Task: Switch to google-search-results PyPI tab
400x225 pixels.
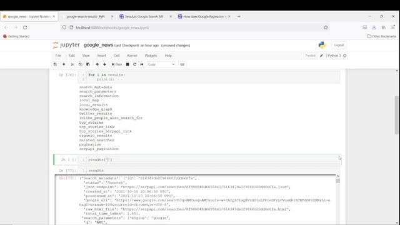Action: coord(86,17)
